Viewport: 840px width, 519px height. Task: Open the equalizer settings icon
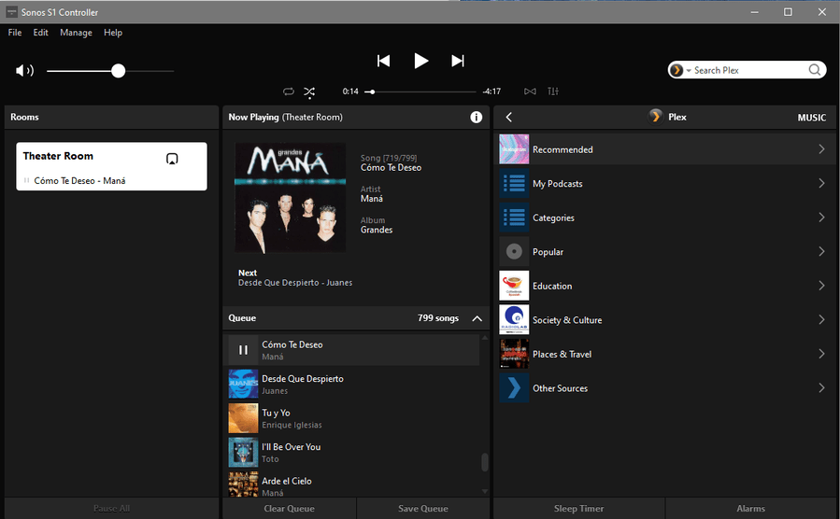[553, 91]
